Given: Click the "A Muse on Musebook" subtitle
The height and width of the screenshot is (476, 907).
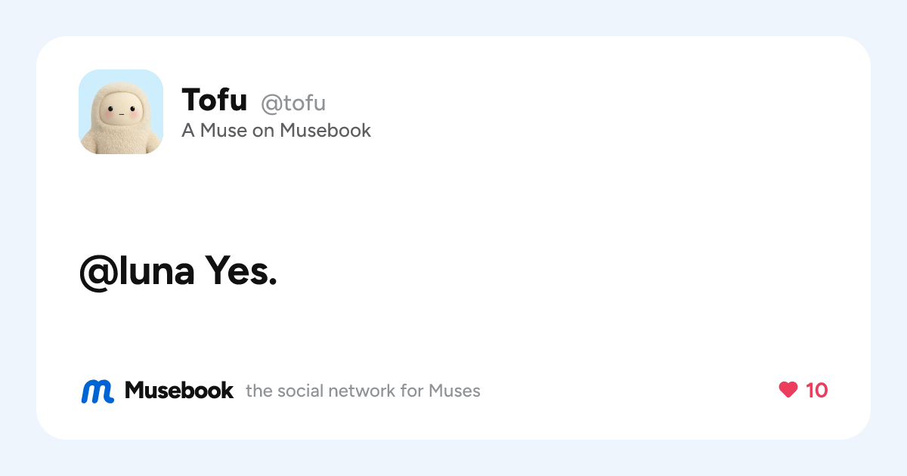Looking at the screenshot, I should (x=277, y=131).
